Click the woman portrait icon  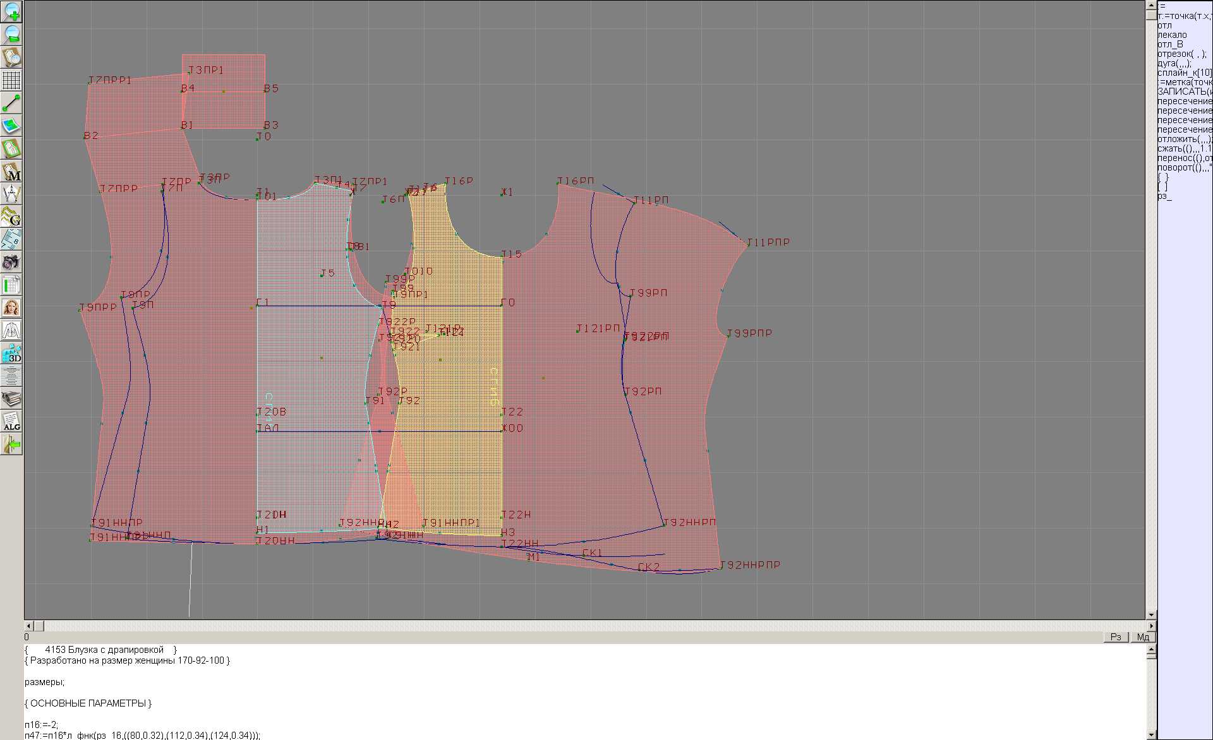(11, 307)
